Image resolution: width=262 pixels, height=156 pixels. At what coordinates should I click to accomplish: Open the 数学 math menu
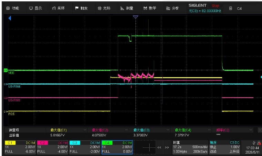pyautogui.click(x=150, y=8)
